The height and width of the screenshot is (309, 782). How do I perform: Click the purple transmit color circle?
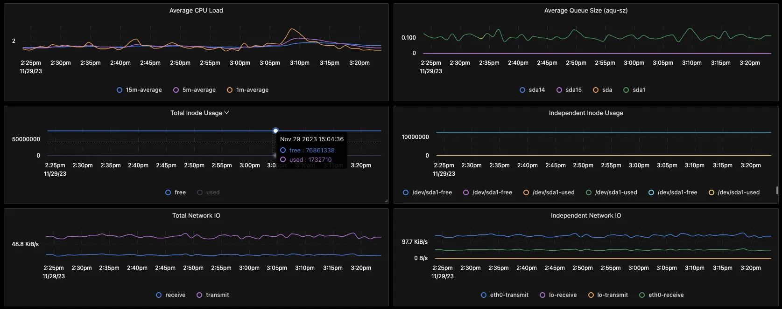click(199, 295)
